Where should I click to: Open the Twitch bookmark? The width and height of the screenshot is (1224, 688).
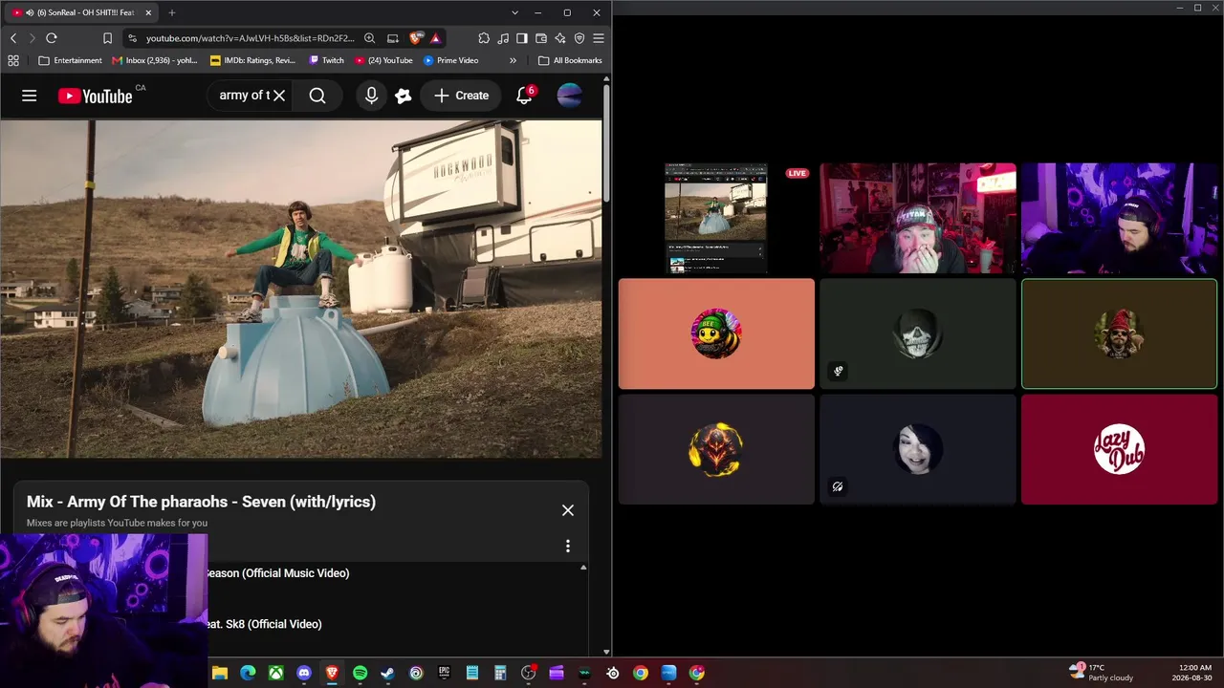[x=326, y=60]
